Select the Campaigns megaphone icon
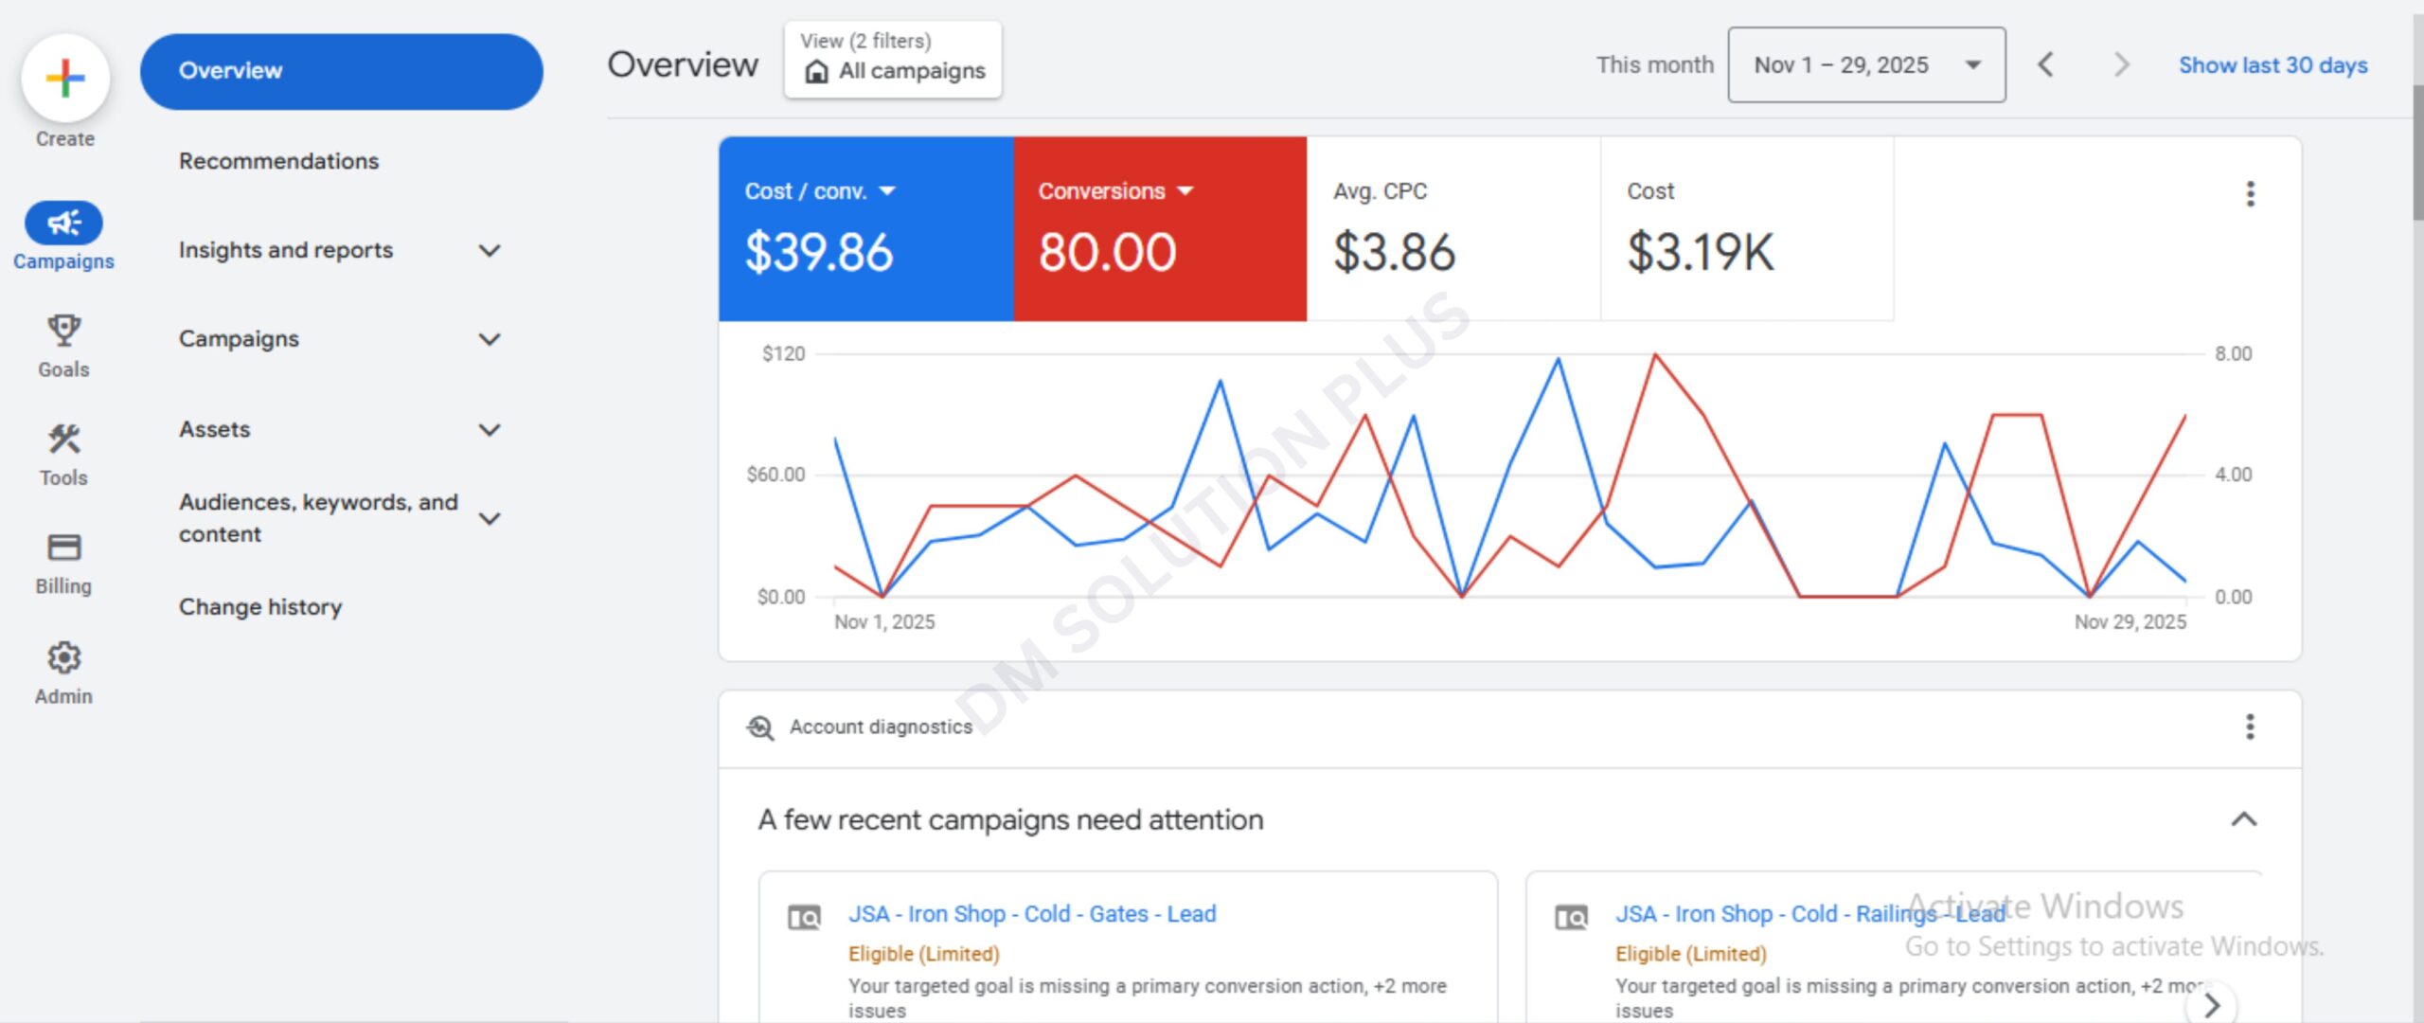The width and height of the screenshot is (2424, 1023). coord(63,224)
